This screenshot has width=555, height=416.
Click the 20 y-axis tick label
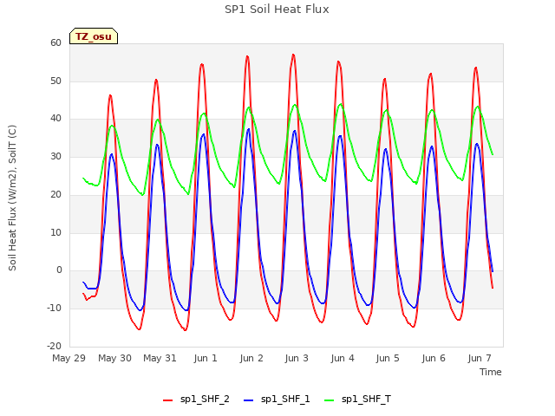(55, 194)
